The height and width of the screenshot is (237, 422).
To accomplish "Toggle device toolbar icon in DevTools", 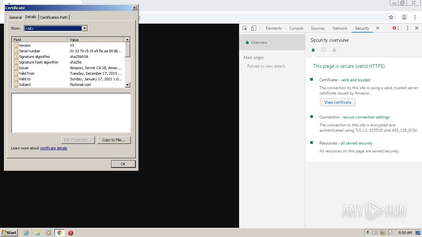I will pyautogui.click(x=254, y=28).
